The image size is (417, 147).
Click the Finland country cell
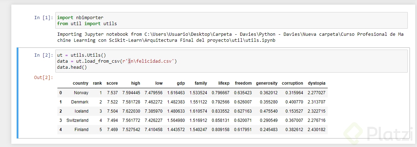(81, 130)
